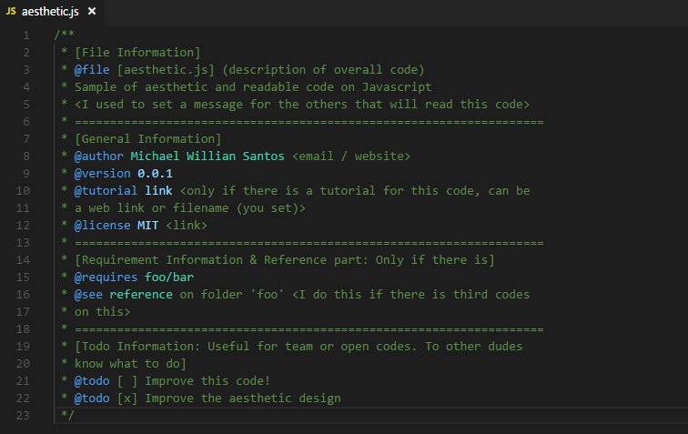This screenshot has height=434, width=688.
Task: Click the name Michael Willian Santos
Action: pos(207,156)
